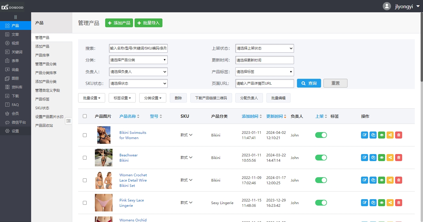The height and width of the screenshot is (222, 423).
Task: Click the edit icon for Bikini Swimsuits for Women
Action: [x=364, y=135]
